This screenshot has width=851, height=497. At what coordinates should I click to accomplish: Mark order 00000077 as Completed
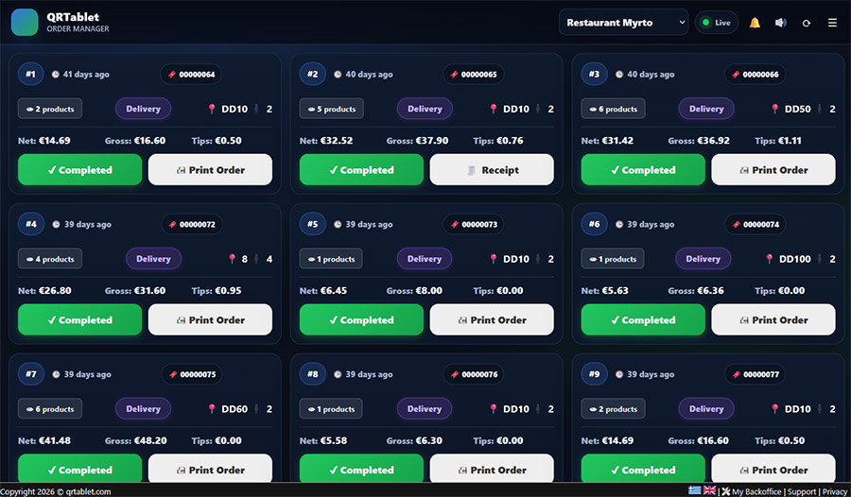[x=643, y=469]
